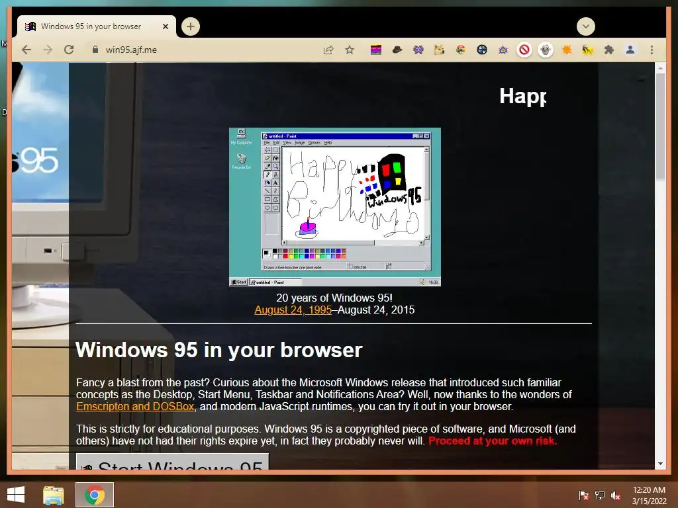Open a new browser tab
This screenshot has height=508, width=678.
(x=190, y=26)
